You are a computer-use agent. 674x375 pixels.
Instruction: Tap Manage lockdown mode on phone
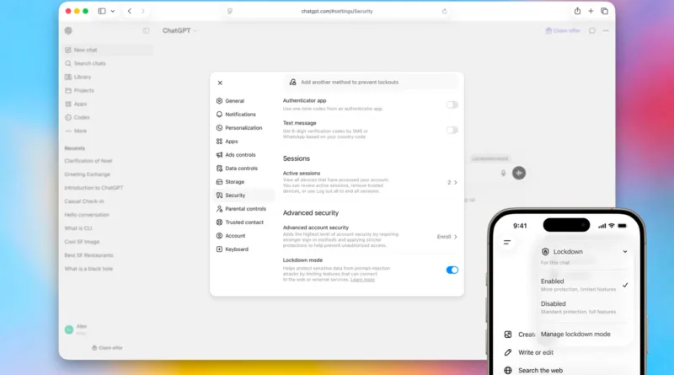click(x=575, y=335)
